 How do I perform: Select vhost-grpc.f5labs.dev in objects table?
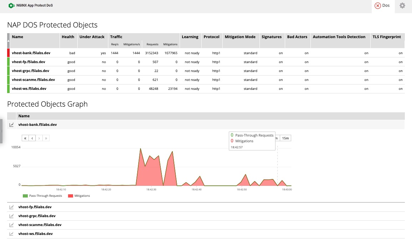click(x=31, y=71)
